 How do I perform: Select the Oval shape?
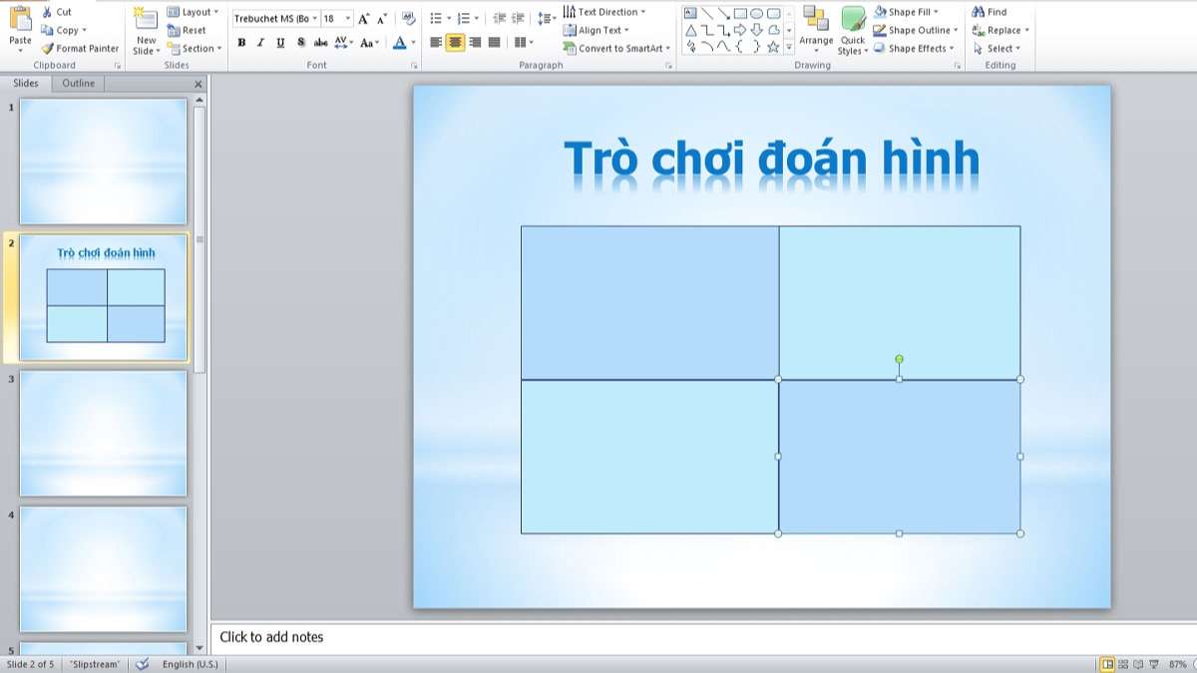coord(757,13)
